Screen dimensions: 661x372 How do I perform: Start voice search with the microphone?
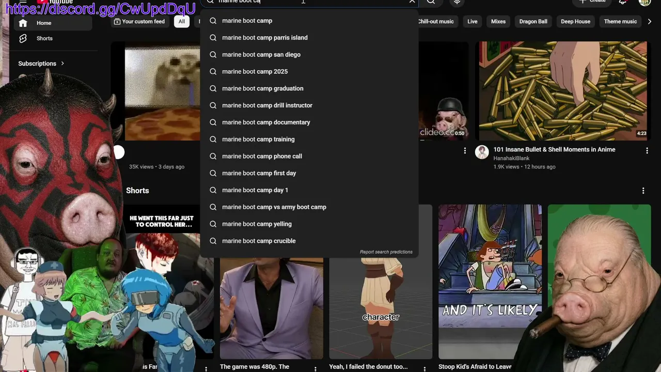457,2
